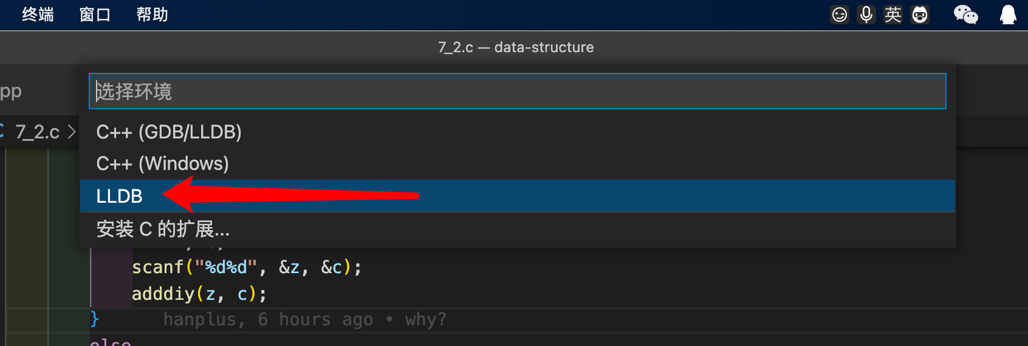Click the 英 input method icon
1028x346 pixels.
click(893, 15)
